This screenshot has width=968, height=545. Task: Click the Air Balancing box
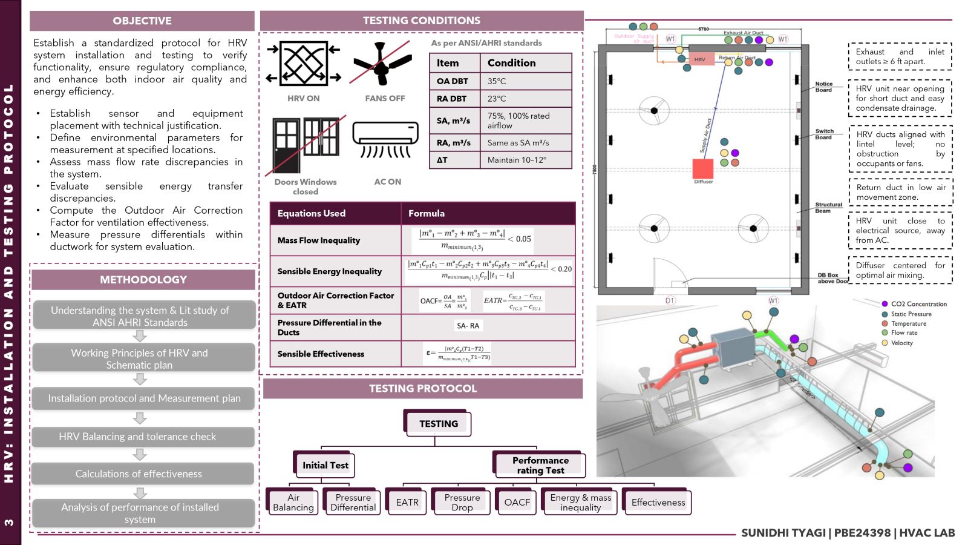coord(293,502)
